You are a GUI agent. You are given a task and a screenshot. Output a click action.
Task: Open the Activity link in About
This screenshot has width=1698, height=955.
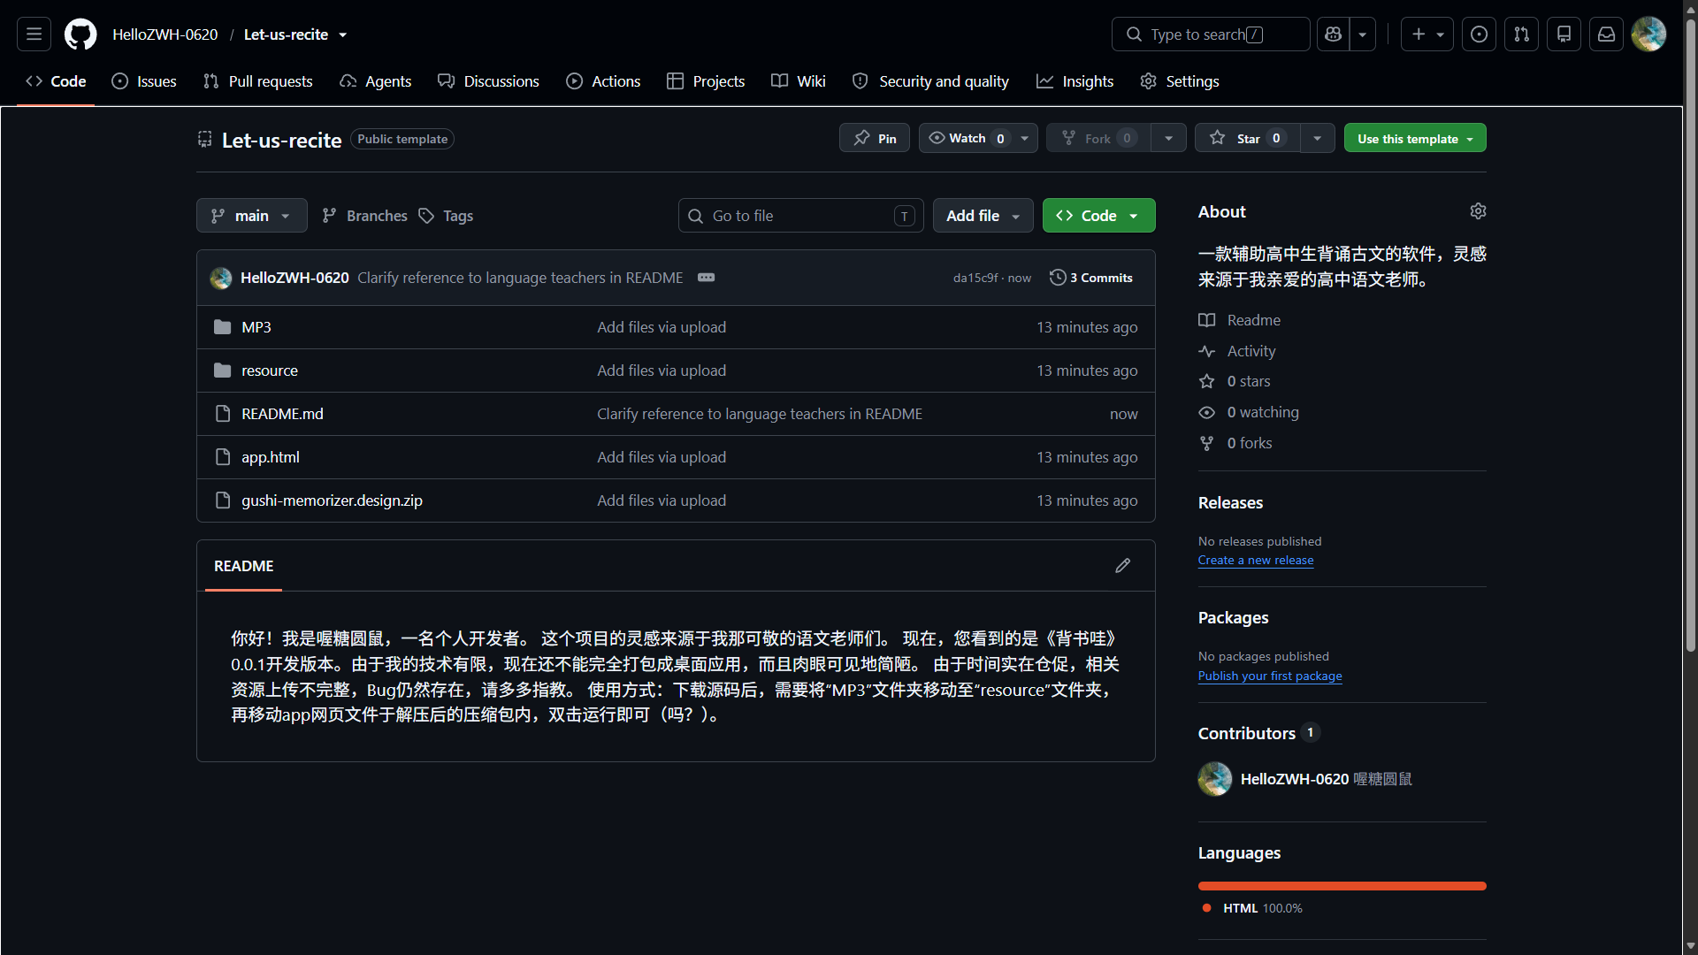coord(1237,351)
